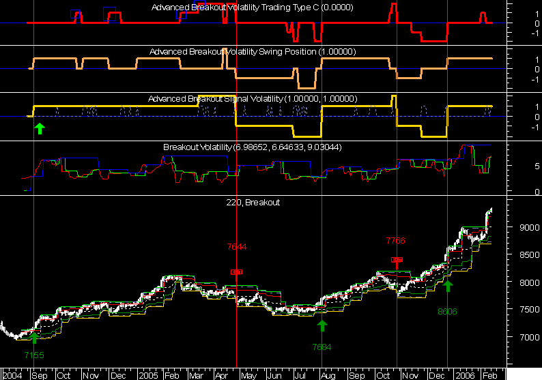Select the Dec label just before 2006
Screen dimensions: 542x380
click(x=437, y=375)
